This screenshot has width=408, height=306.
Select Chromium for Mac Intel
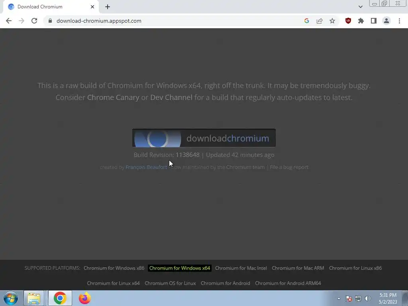point(241,268)
